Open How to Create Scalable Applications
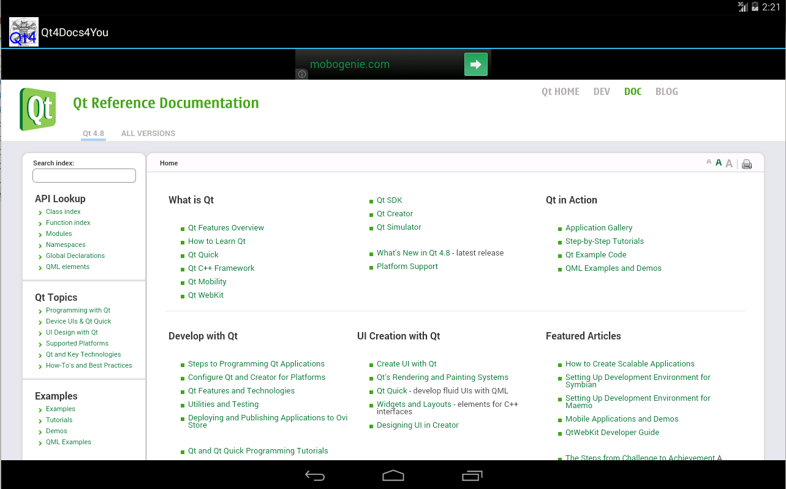786x489 pixels. coord(630,363)
